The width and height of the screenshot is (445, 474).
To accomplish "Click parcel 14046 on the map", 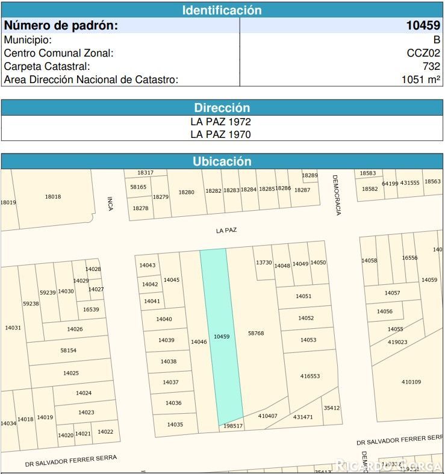I will (199, 341).
